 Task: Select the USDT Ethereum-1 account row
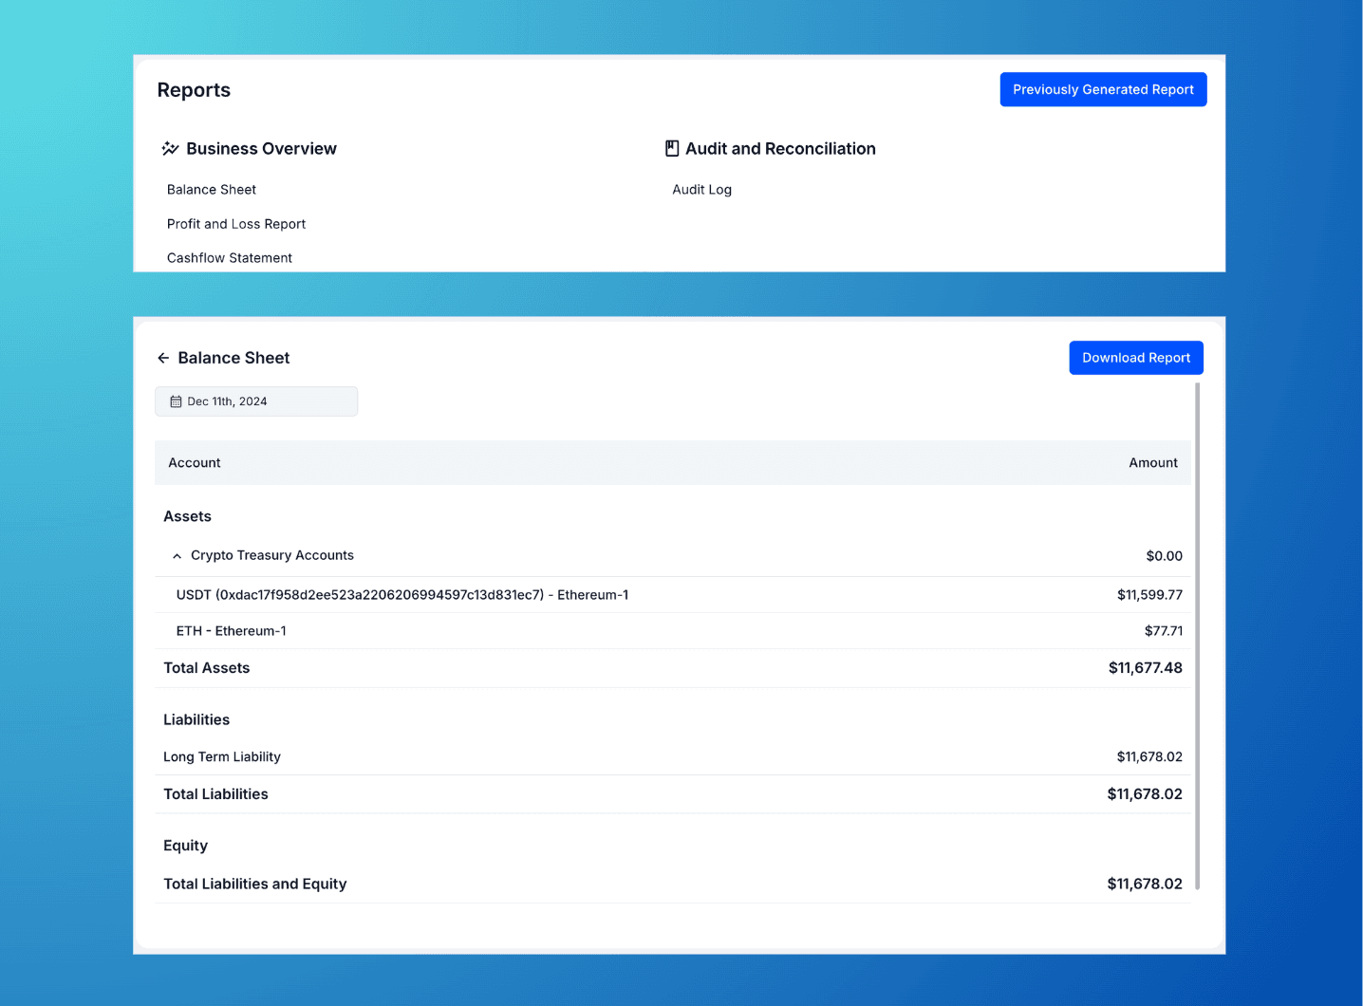(401, 595)
